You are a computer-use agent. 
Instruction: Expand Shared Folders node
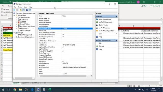coord(16,24)
